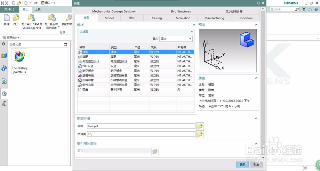Switch to the Model tab
The image size is (320, 171).
(x=109, y=18)
